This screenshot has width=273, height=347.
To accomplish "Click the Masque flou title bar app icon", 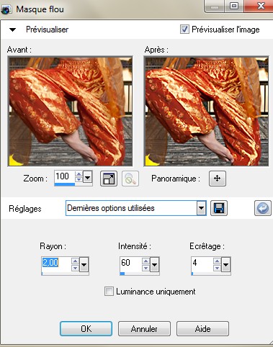I will pos(6,9).
